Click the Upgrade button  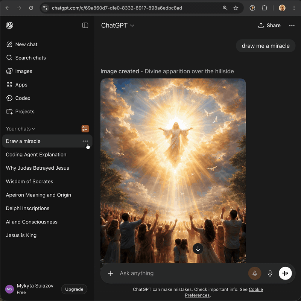tap(74, 289)
